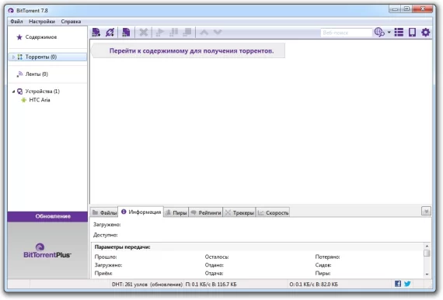Switch to the Трекеры tab
Screen dimensions: 443x300
239,212
